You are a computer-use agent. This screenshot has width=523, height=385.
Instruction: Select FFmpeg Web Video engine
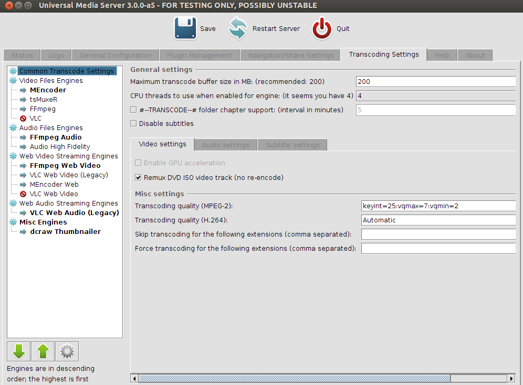coord(65,166)
